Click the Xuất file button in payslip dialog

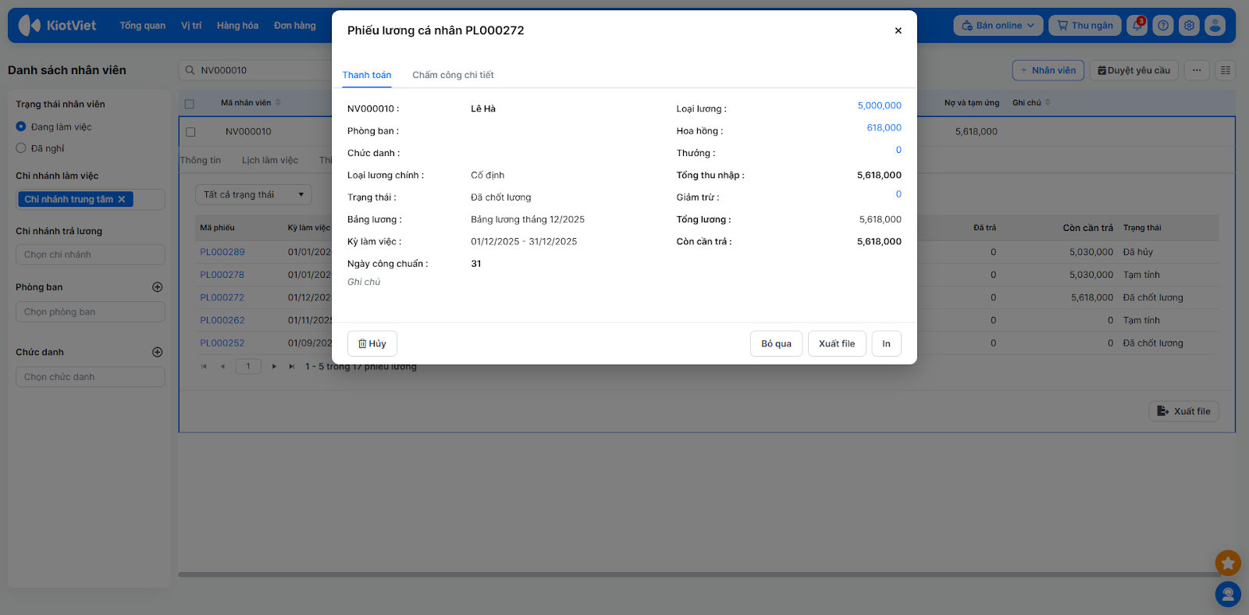(x=836, y=343)
